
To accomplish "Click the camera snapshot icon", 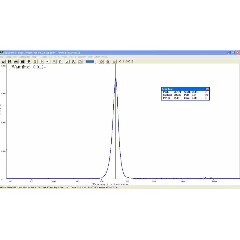I will coord(22,61).
